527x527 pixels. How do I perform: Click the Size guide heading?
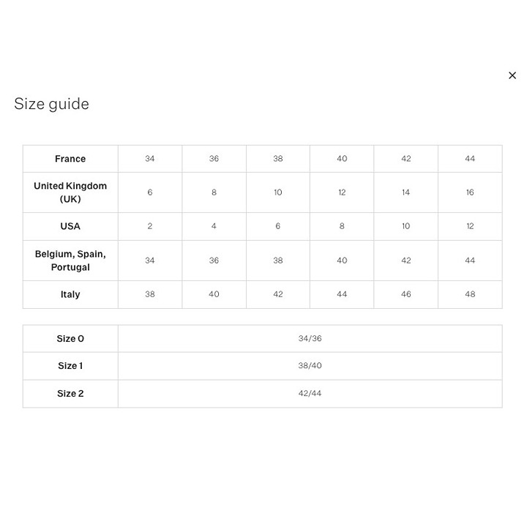click(51, 104)
